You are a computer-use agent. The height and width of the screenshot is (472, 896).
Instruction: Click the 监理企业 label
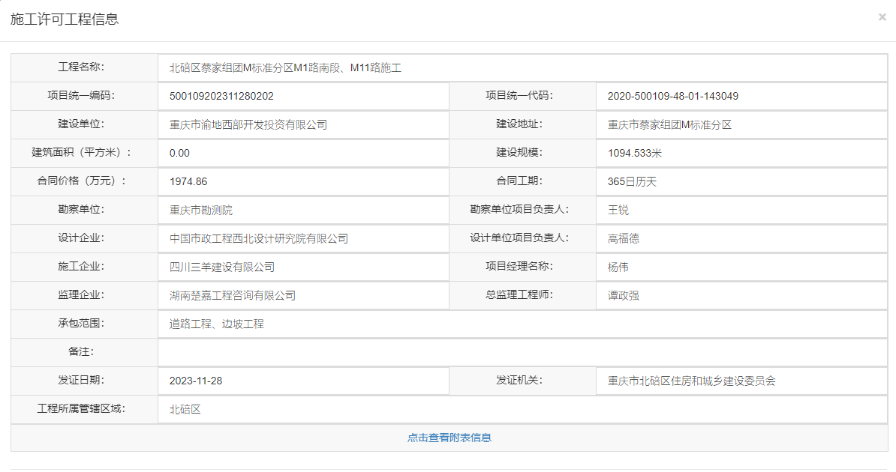pos(80,296)
